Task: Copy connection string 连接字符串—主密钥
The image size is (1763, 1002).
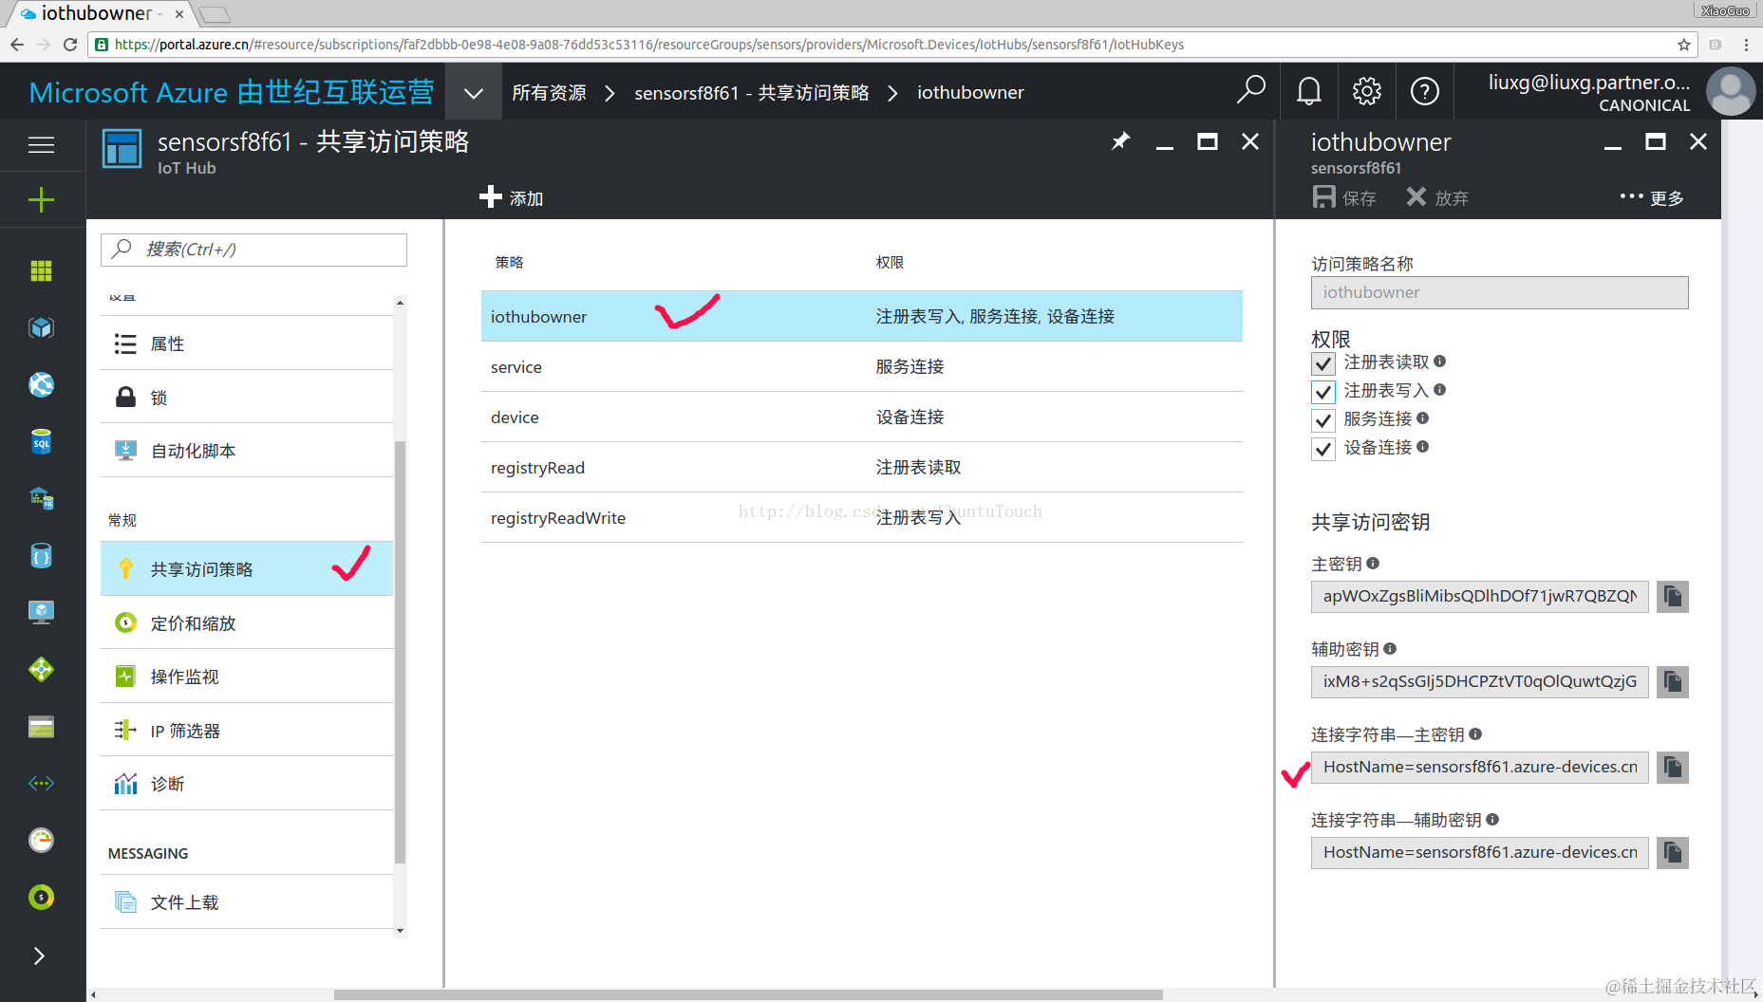Action: tap(1673, 767)
